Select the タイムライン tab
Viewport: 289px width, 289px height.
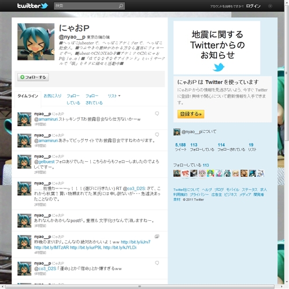click(x=28, y=96)
